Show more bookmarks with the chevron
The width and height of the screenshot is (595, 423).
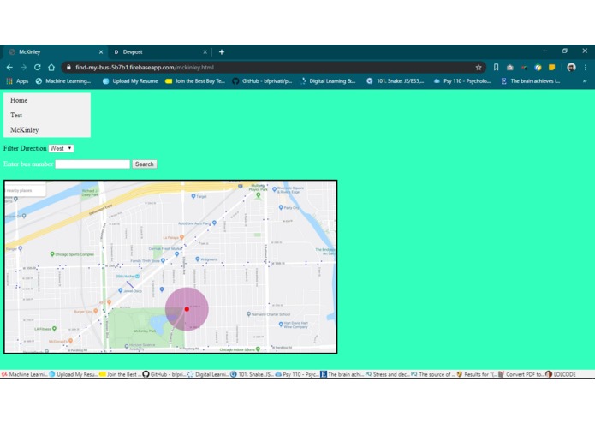pos(585,80)
